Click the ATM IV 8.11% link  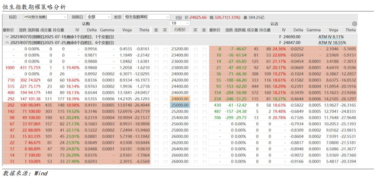point(331,37)
